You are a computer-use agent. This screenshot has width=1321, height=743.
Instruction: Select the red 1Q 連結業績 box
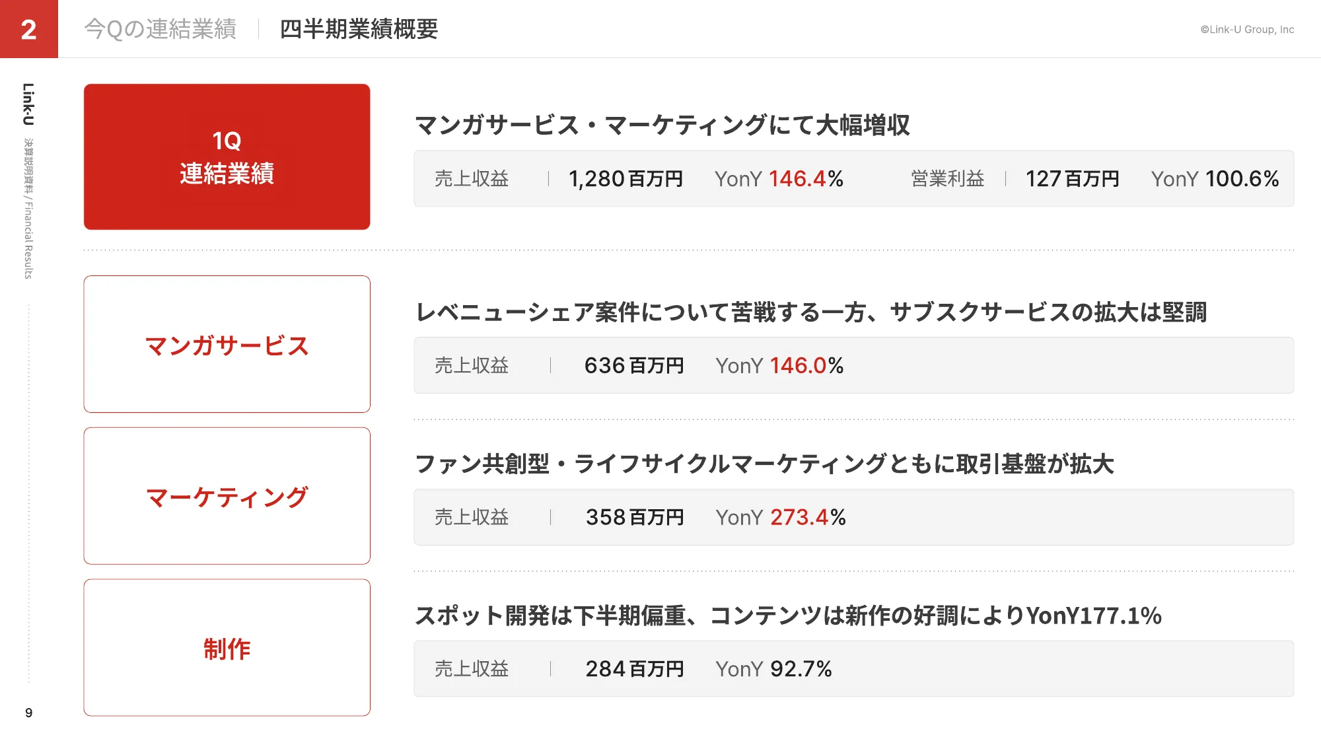[x=227, y=157]
